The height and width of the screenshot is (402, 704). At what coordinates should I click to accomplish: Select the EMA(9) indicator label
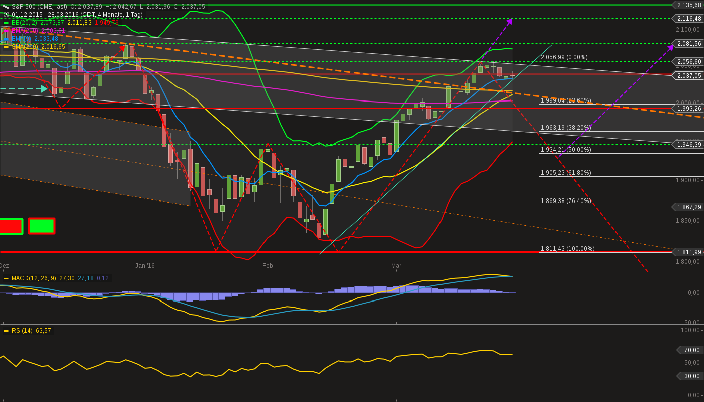click(x=22, y=39)
